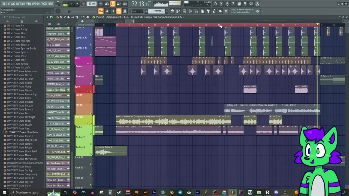The image size is (349, 196).
Task: Save new version of project icon
Action: (245, 4)
